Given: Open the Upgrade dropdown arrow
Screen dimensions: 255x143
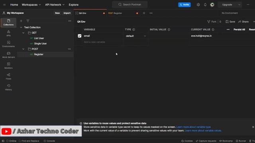Looking at the screenshot, I should [x=239, y=5].
